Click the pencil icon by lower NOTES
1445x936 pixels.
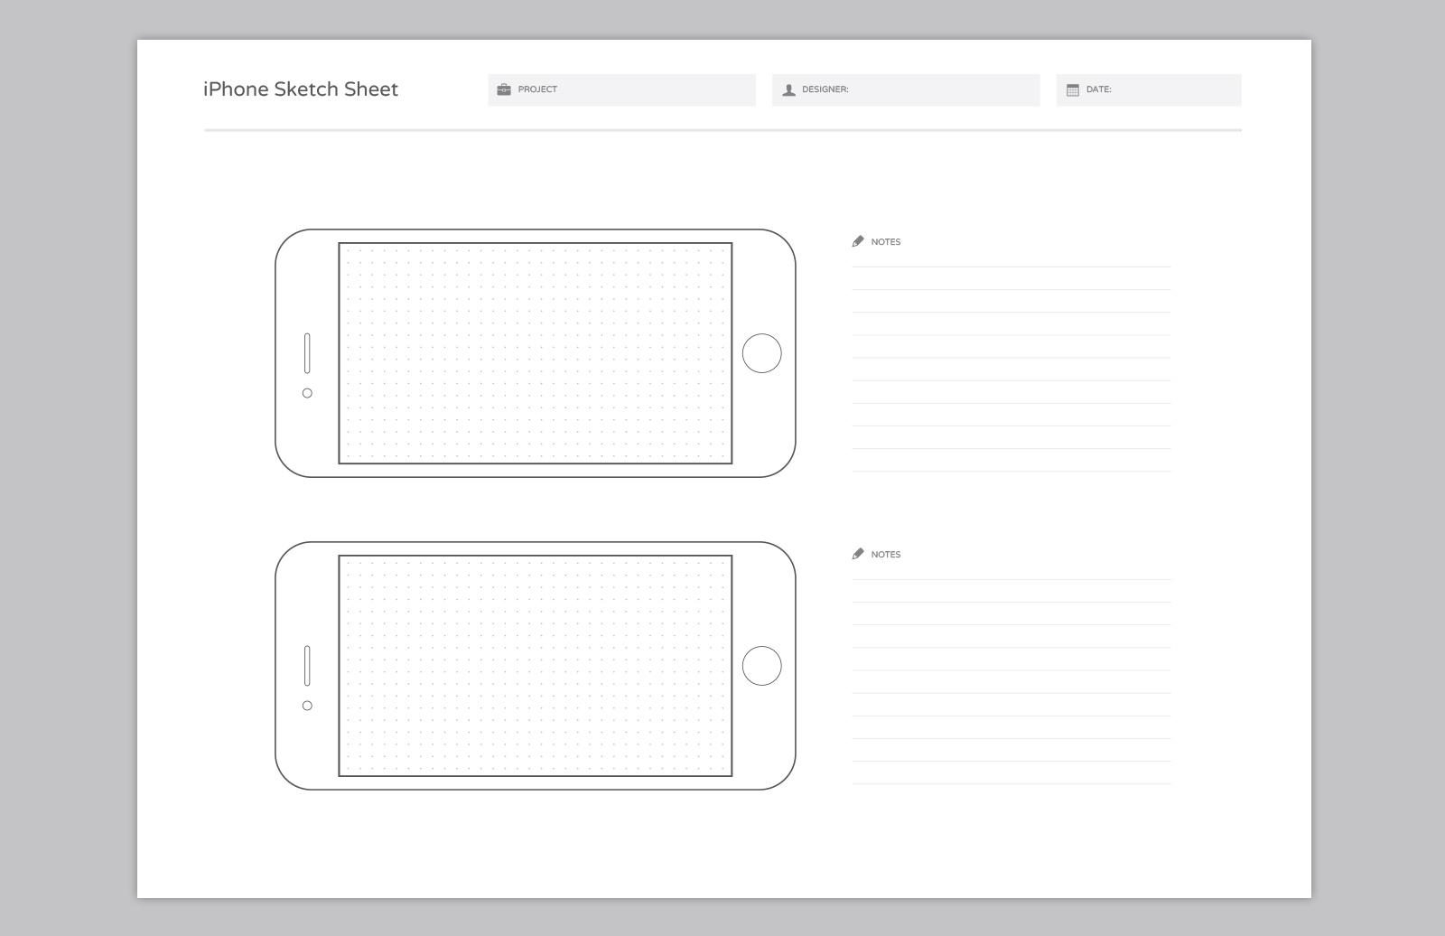point(858,554)
